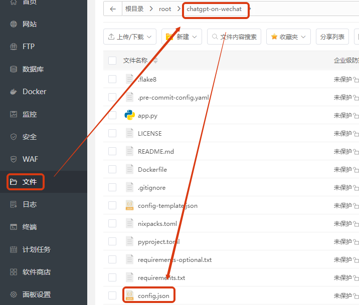Image resolution: width=359 pixels, height=305 pixels.
Task: Click the file content search field
Action: [234, 37]
